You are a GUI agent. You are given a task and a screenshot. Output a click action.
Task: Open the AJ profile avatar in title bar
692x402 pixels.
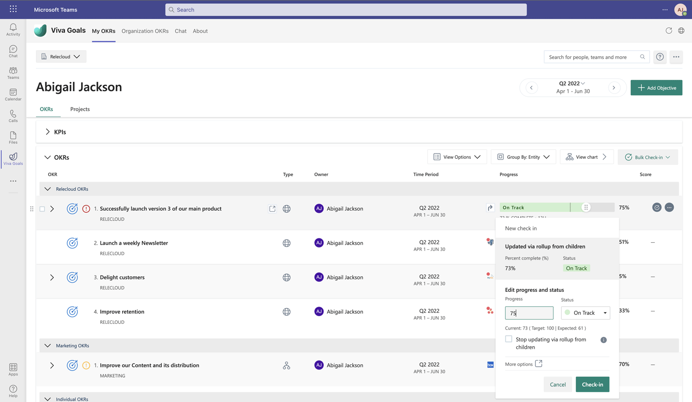(681, 10)
